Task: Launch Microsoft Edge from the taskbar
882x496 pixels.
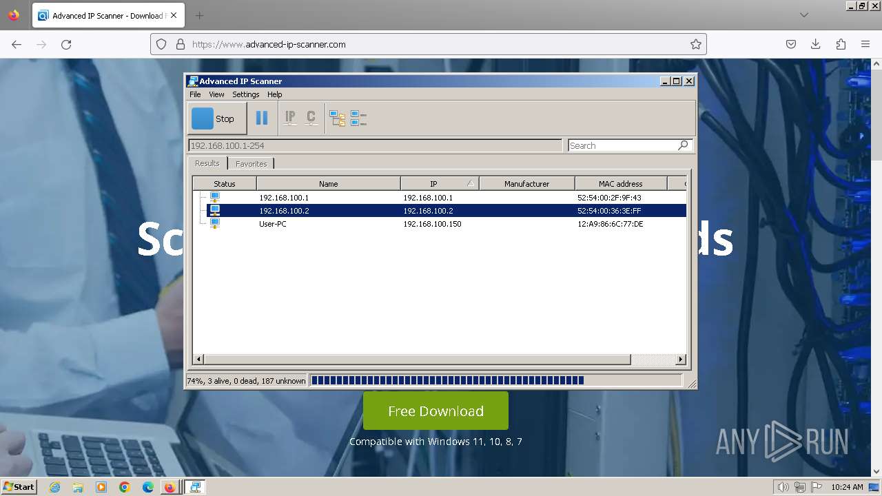Action: point(147,487)
